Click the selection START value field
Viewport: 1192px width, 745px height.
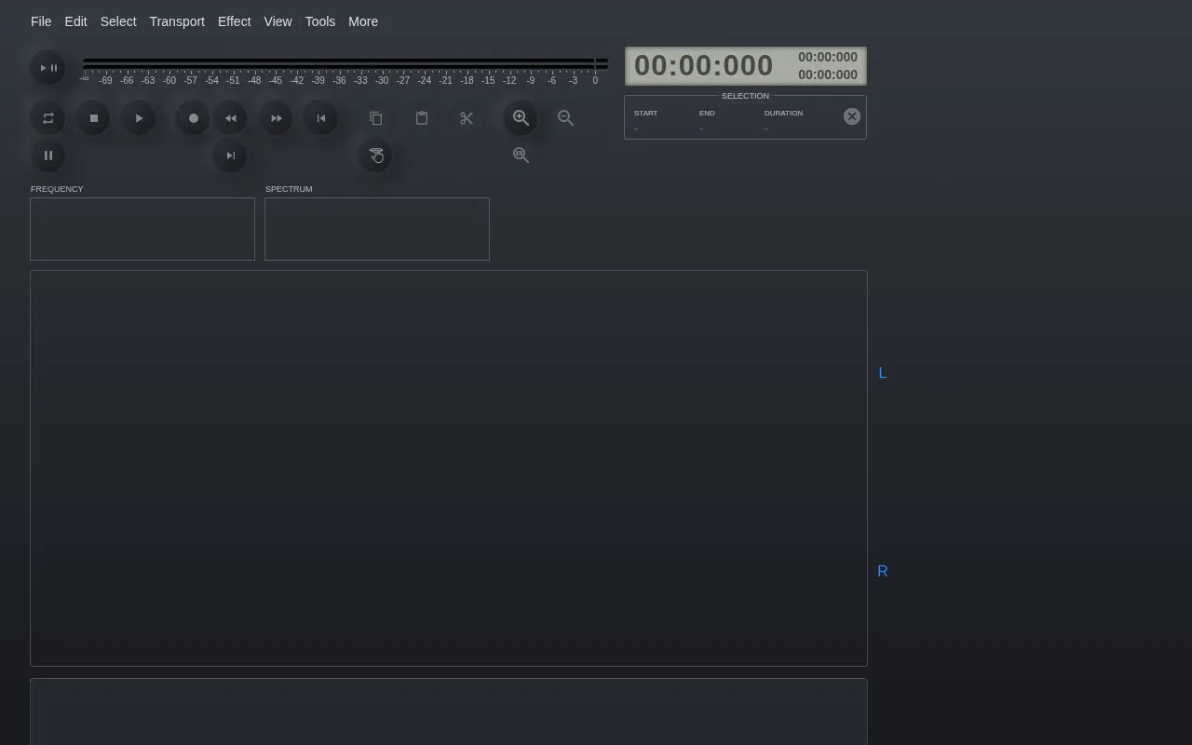click(x=636, y=129)
